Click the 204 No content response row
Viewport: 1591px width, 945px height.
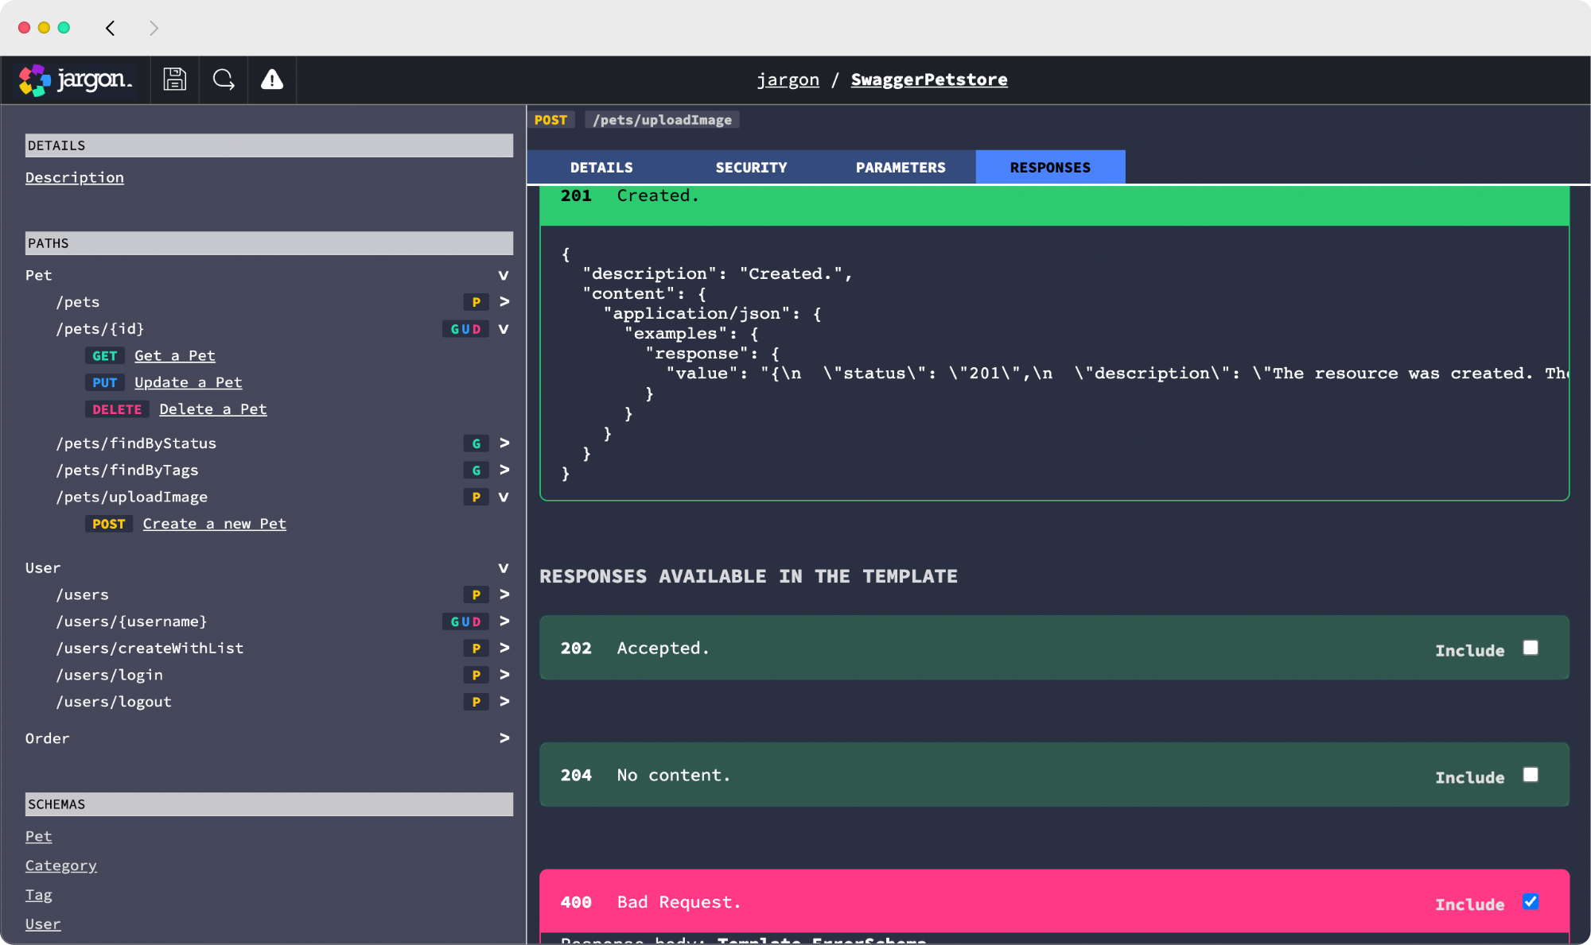[1054, 775]
